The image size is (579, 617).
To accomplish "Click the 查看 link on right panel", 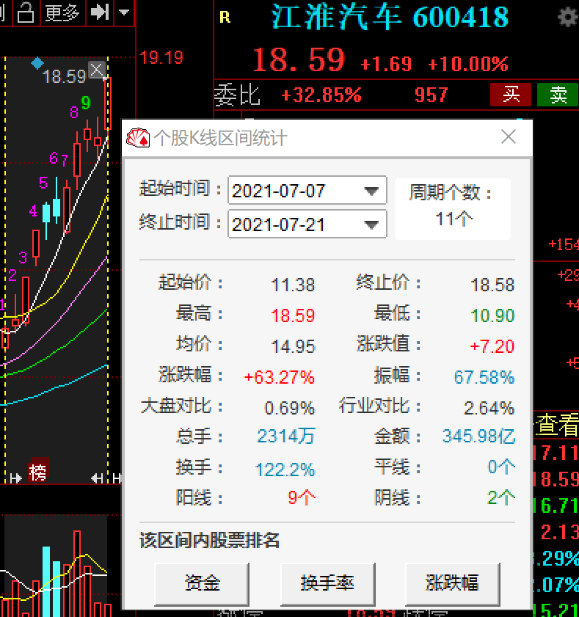I will (557, 425).
